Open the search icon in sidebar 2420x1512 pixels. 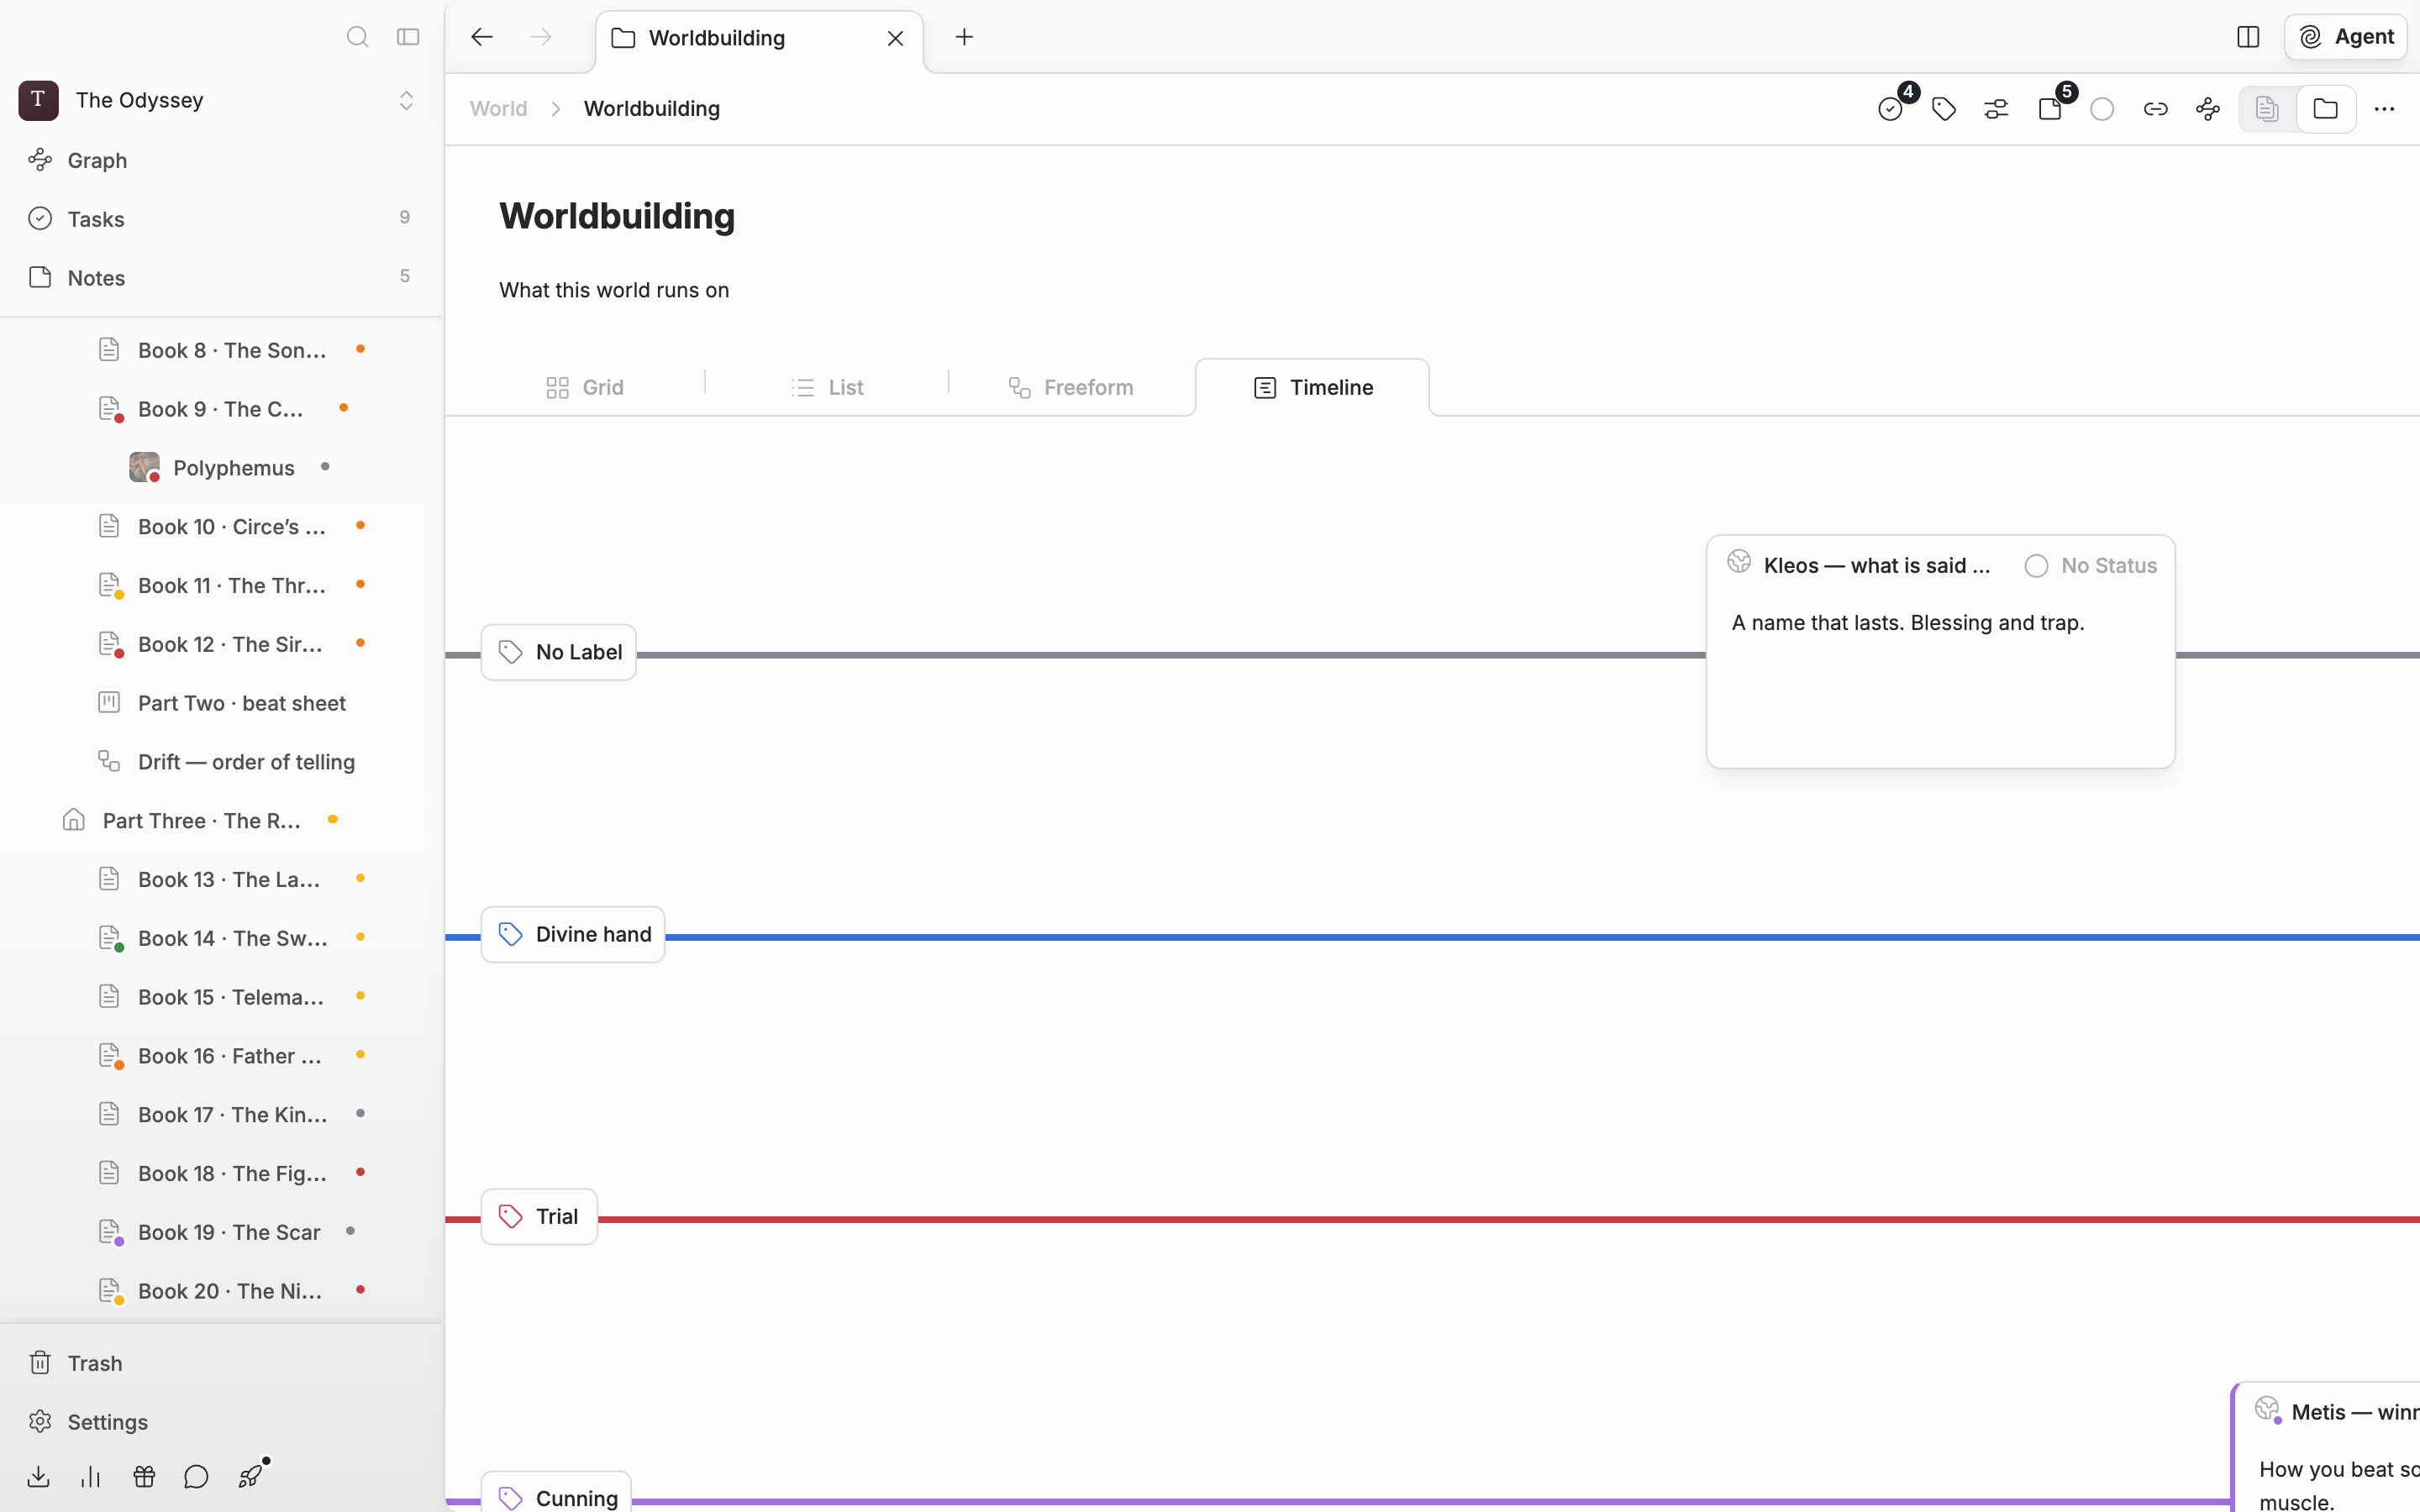coord(357,37)
